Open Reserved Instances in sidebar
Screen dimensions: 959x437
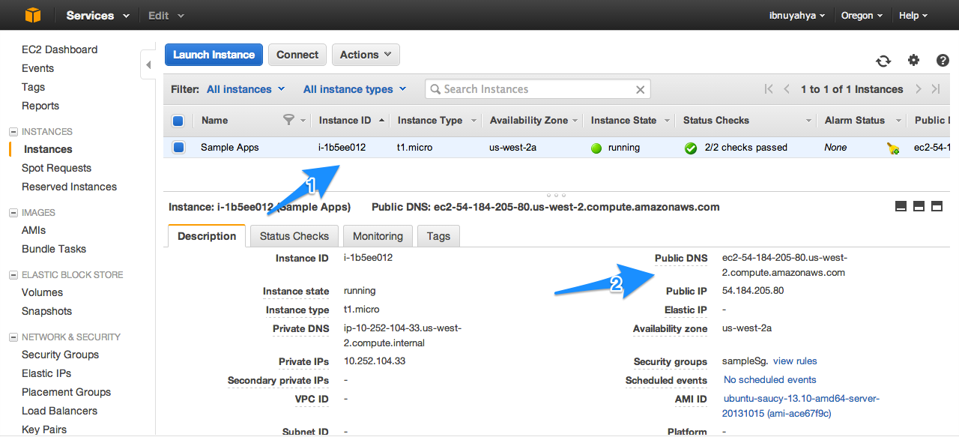[69, 187]
